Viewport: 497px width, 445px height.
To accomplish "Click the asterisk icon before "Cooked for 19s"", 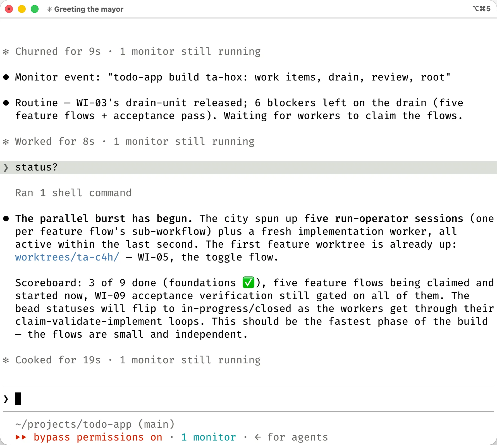I will (x=6, y=360).
